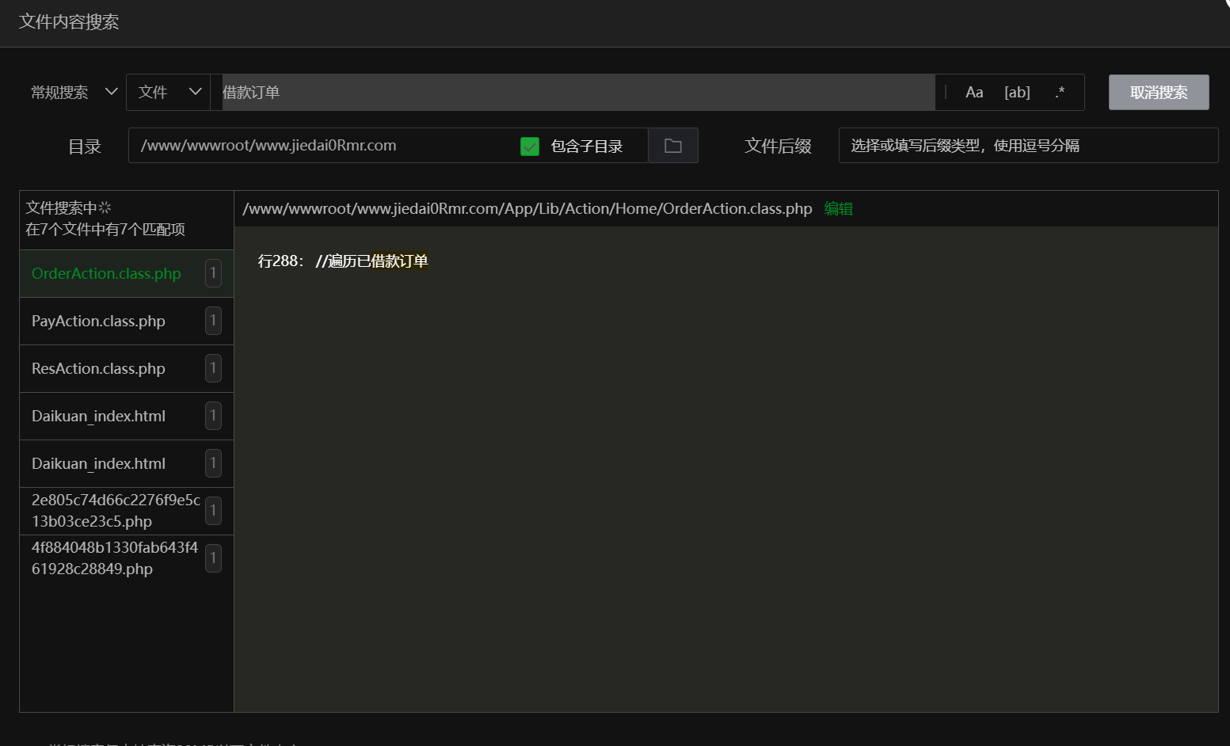Viewport: 1230px width, 746px height.
Task: Click the directory path input field
Action: [317, 146]
